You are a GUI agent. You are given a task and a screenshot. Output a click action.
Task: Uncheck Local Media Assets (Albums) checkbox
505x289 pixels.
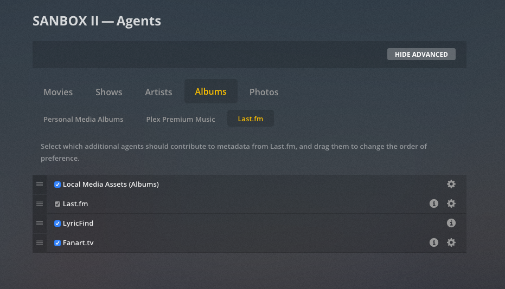(57, 185)
